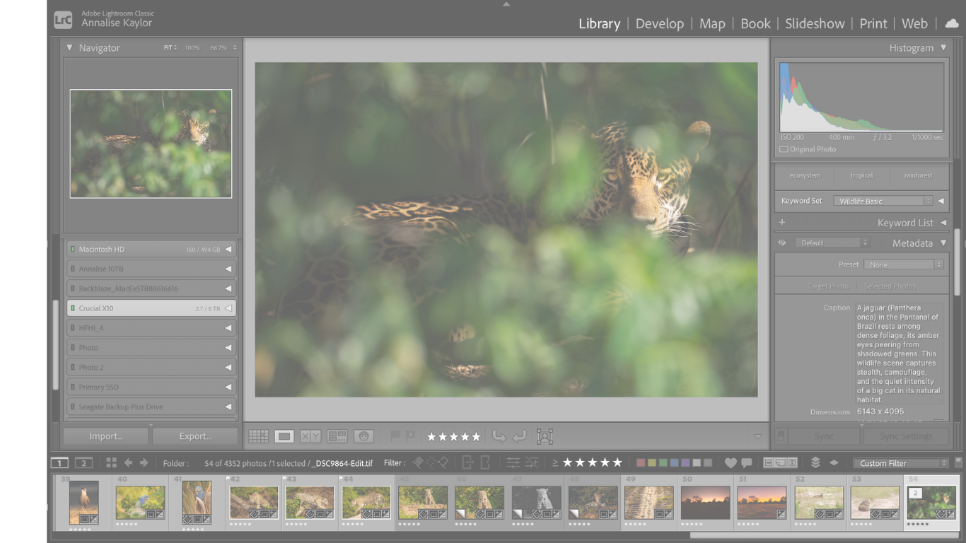Switch to Grid view in the toolbar
This screenshot has height=543, width=966.
pos(259,436)
